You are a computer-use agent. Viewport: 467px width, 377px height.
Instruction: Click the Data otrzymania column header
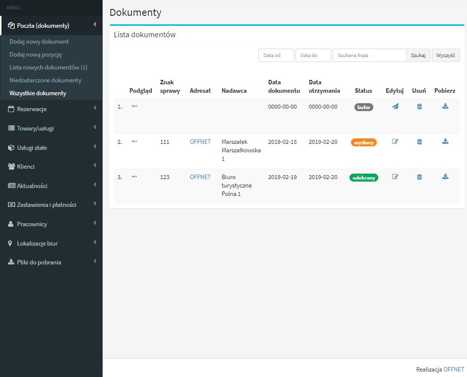coord(324,86)
